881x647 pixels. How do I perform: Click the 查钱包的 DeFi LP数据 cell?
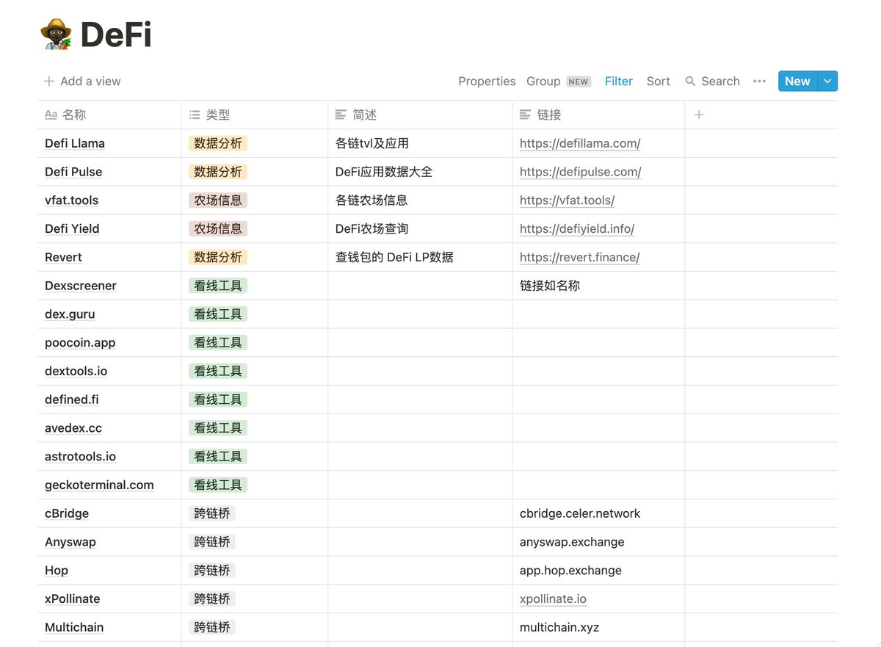[420, 258]
